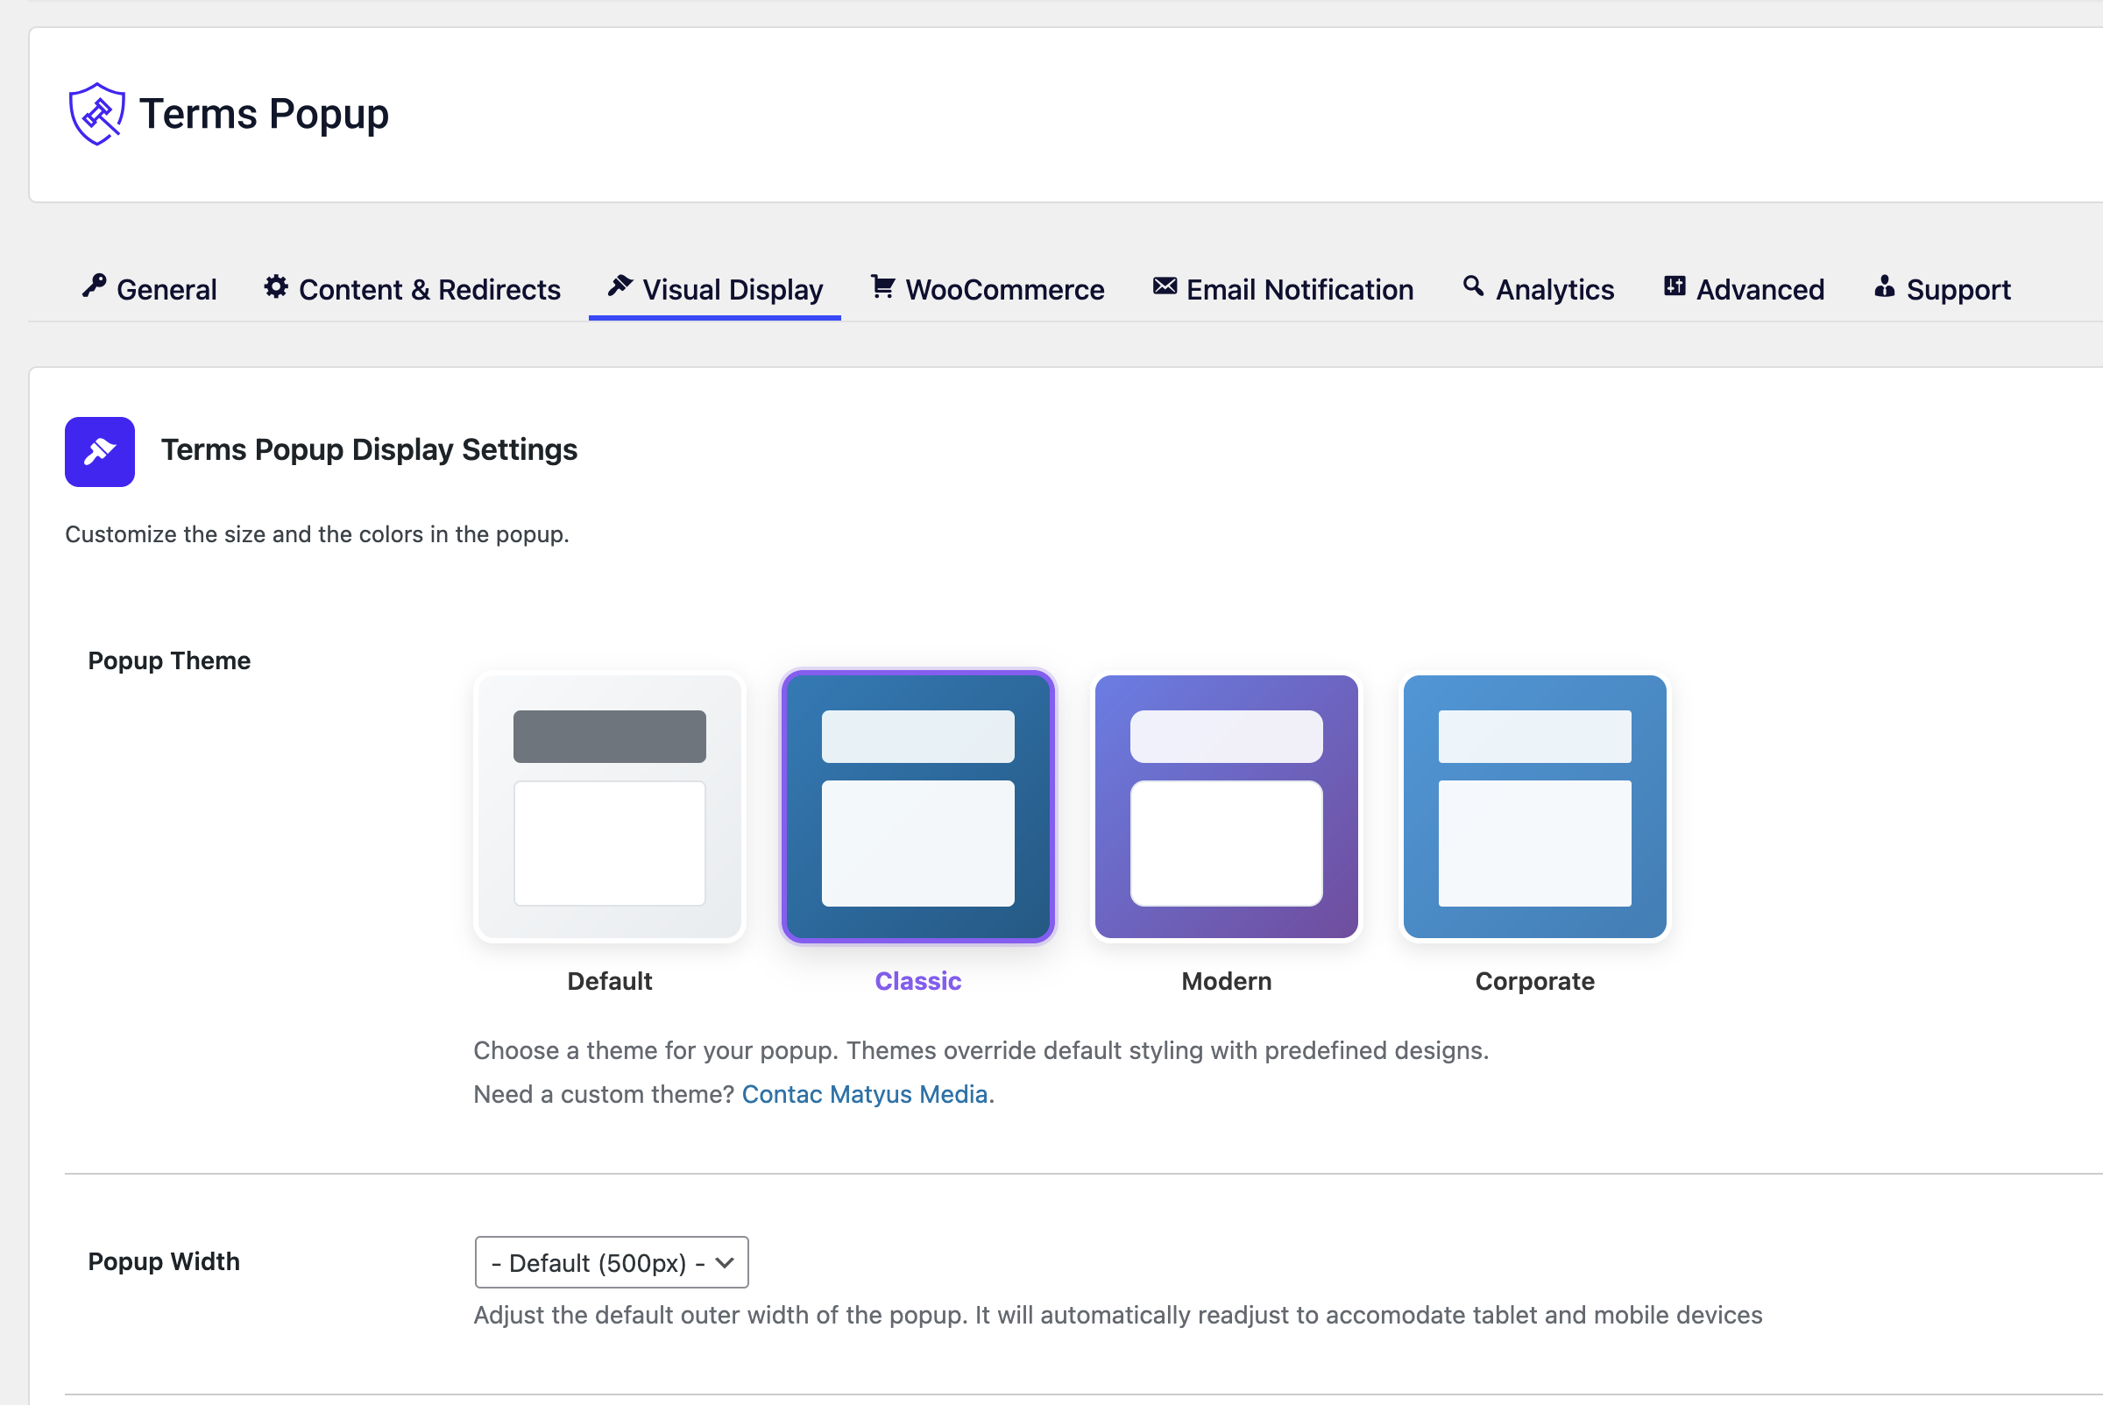Go to the Email Notification tab

[x=1299, y=289]
